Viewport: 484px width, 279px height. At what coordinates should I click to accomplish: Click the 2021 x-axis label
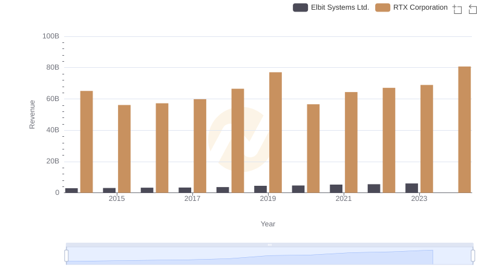344,199
